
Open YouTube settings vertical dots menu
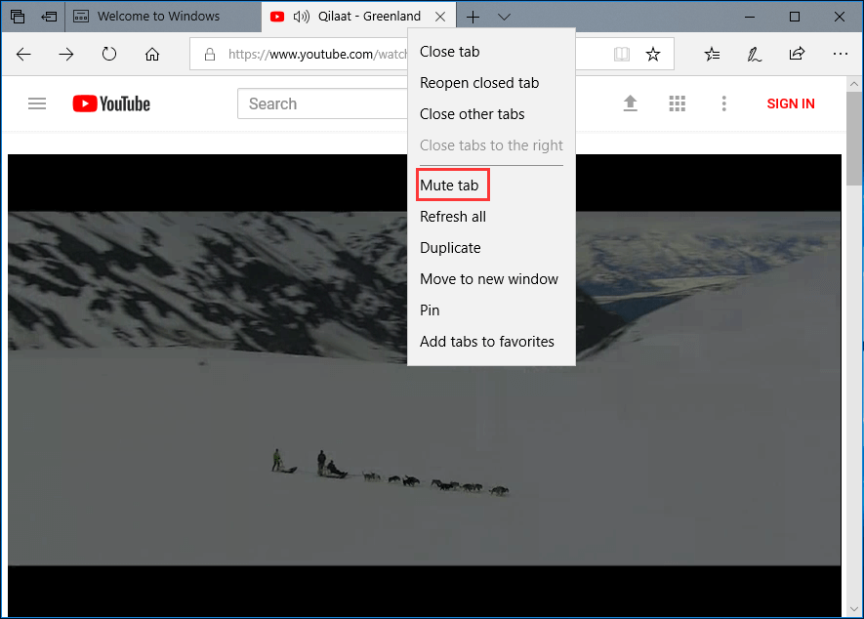click(x=724, y=103)
